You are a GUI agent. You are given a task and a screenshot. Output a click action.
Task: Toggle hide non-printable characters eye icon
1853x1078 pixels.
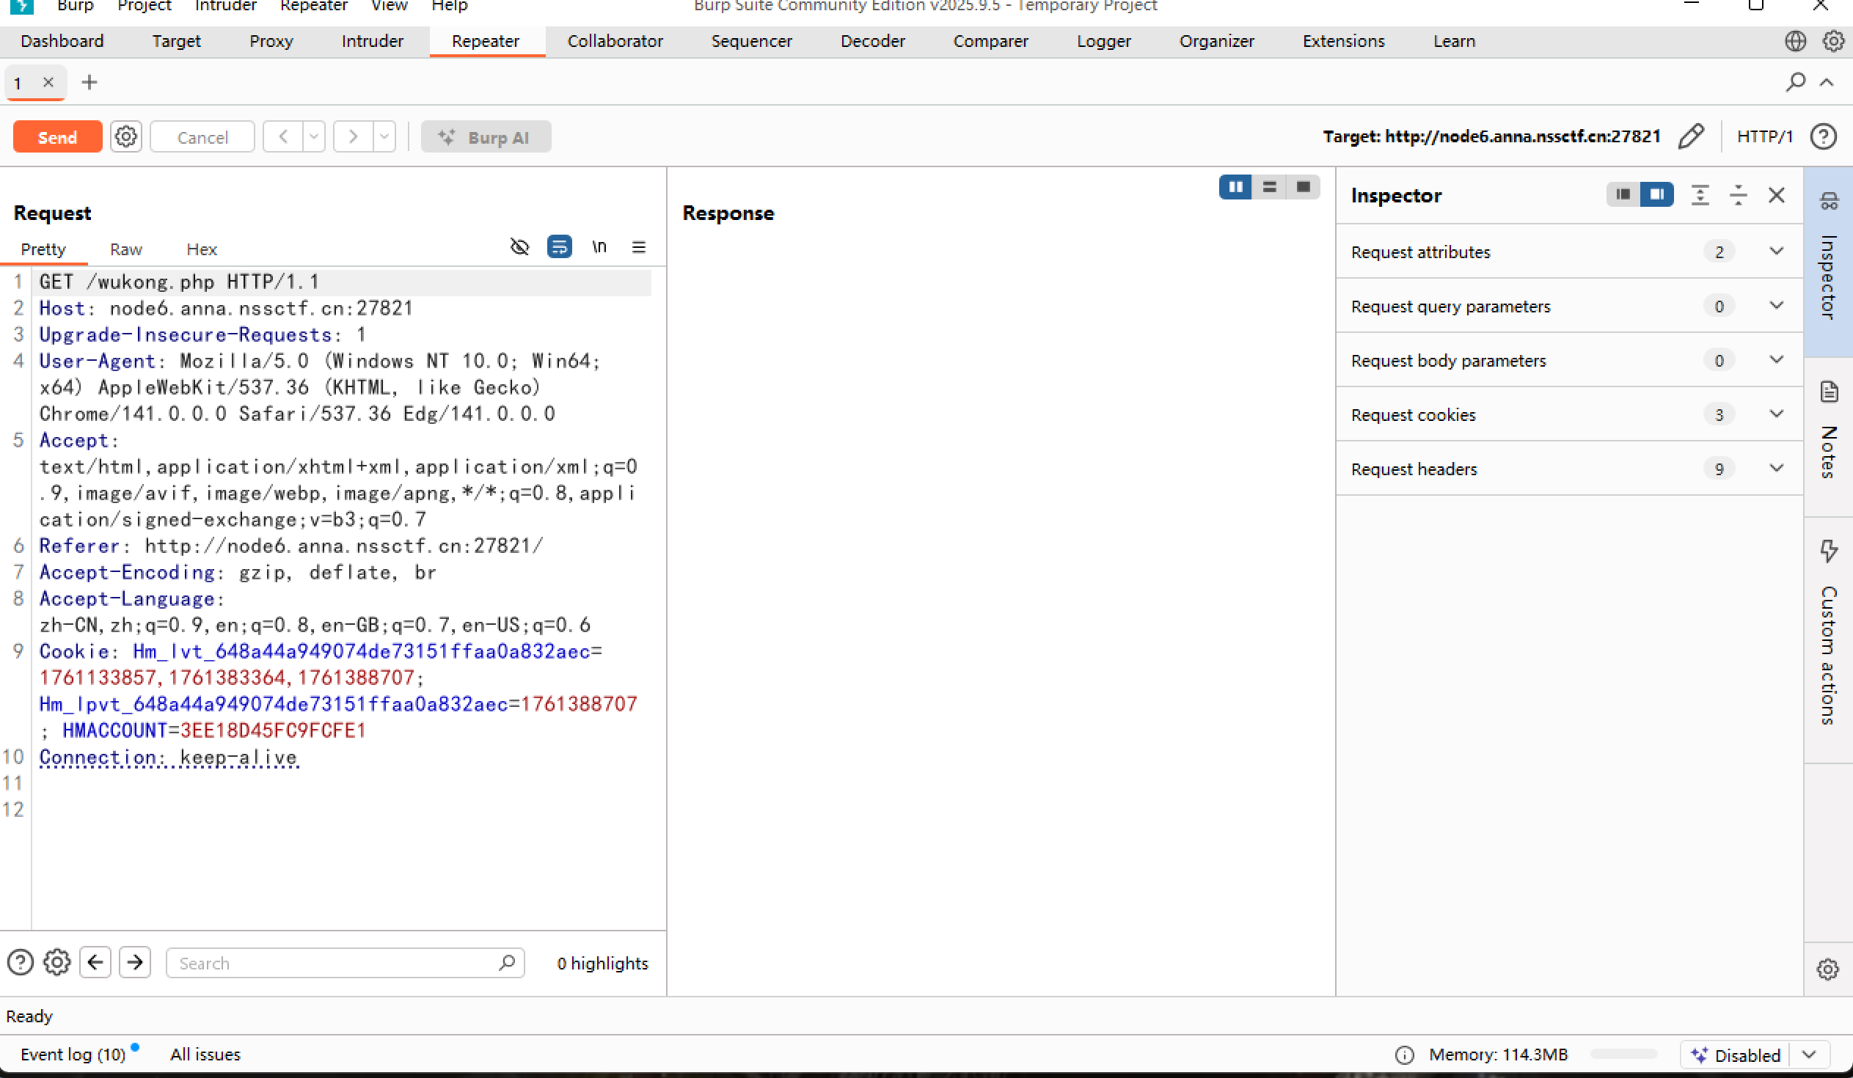point(519,247)
